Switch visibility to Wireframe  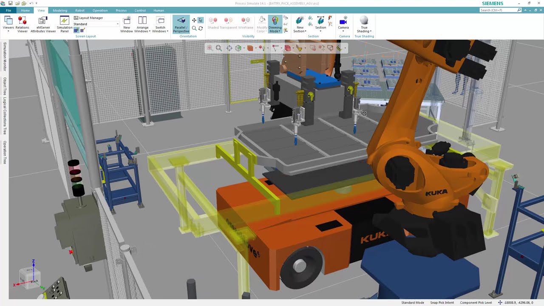coord(246,23)
